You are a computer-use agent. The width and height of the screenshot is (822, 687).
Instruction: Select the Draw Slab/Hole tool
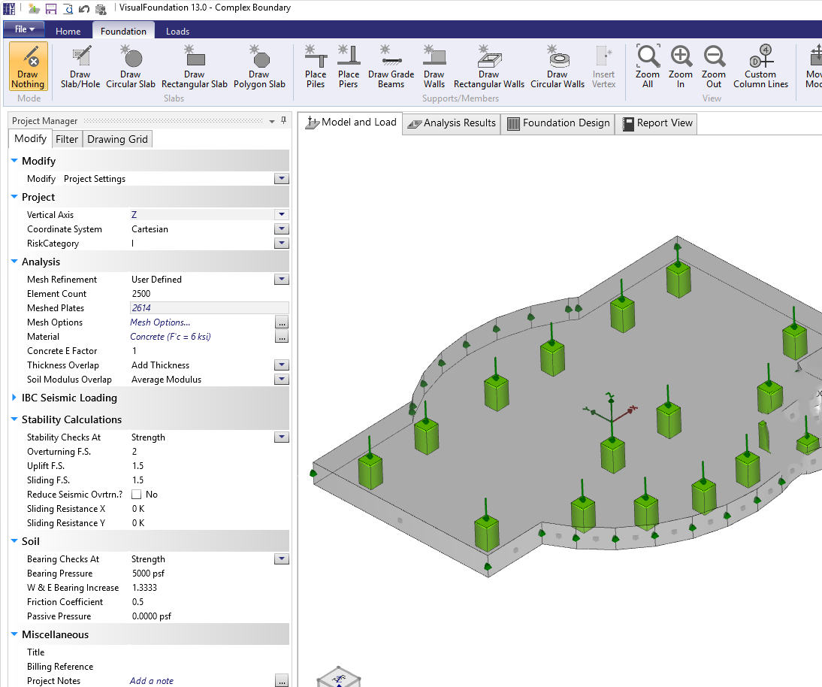click(x=80, y=66)
